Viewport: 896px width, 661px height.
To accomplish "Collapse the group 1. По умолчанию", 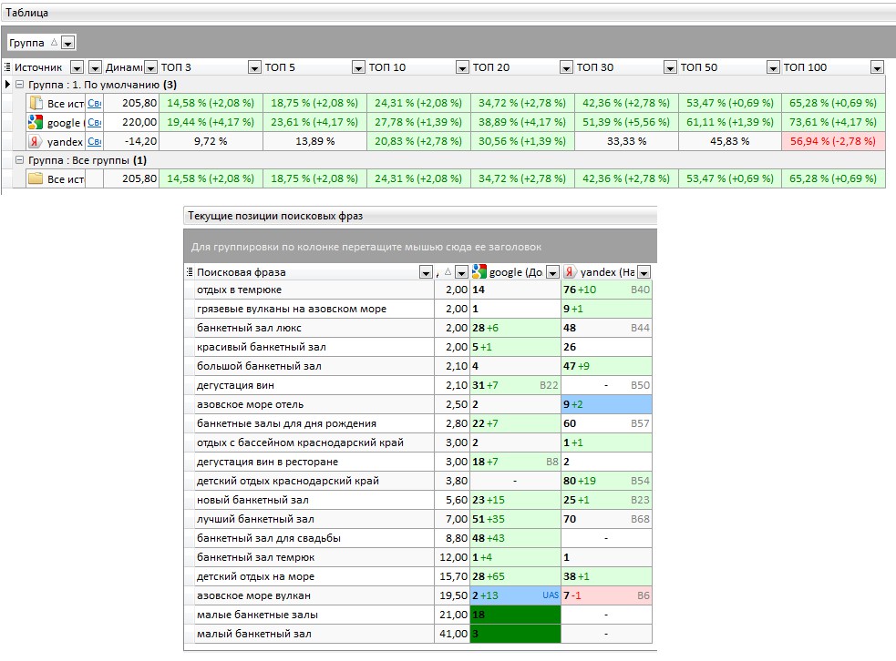I will [x=19, y=85].
